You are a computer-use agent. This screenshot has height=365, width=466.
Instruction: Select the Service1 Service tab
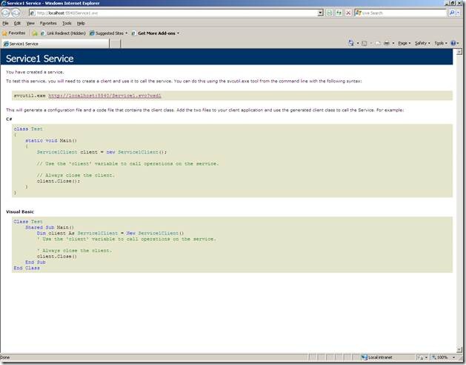[30, 44]
